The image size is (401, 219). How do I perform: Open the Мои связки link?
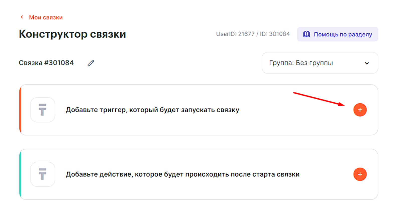(x=46, y=17)
